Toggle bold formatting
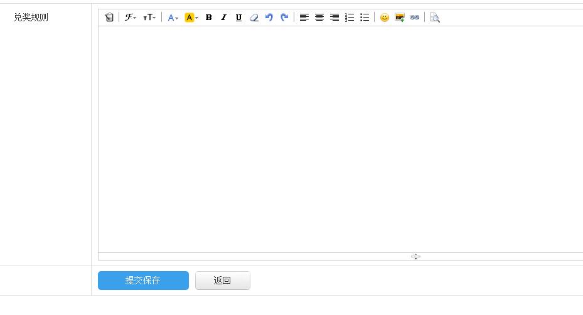The image size is (583, 315). pyautogui.click(x=209, y=18)
